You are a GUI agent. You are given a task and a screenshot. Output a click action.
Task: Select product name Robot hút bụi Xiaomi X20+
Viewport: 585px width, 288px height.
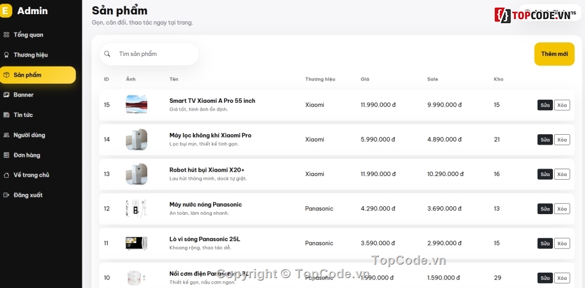[x=207, y=170]
